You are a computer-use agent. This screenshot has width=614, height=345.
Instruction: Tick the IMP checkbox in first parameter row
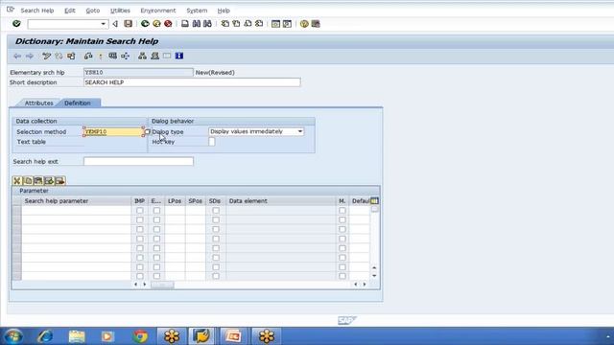click(140, 211)
